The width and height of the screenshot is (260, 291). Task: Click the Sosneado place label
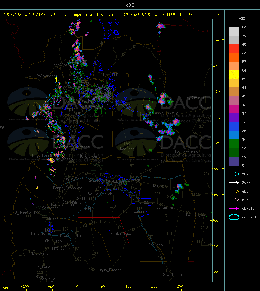point(50,208)
